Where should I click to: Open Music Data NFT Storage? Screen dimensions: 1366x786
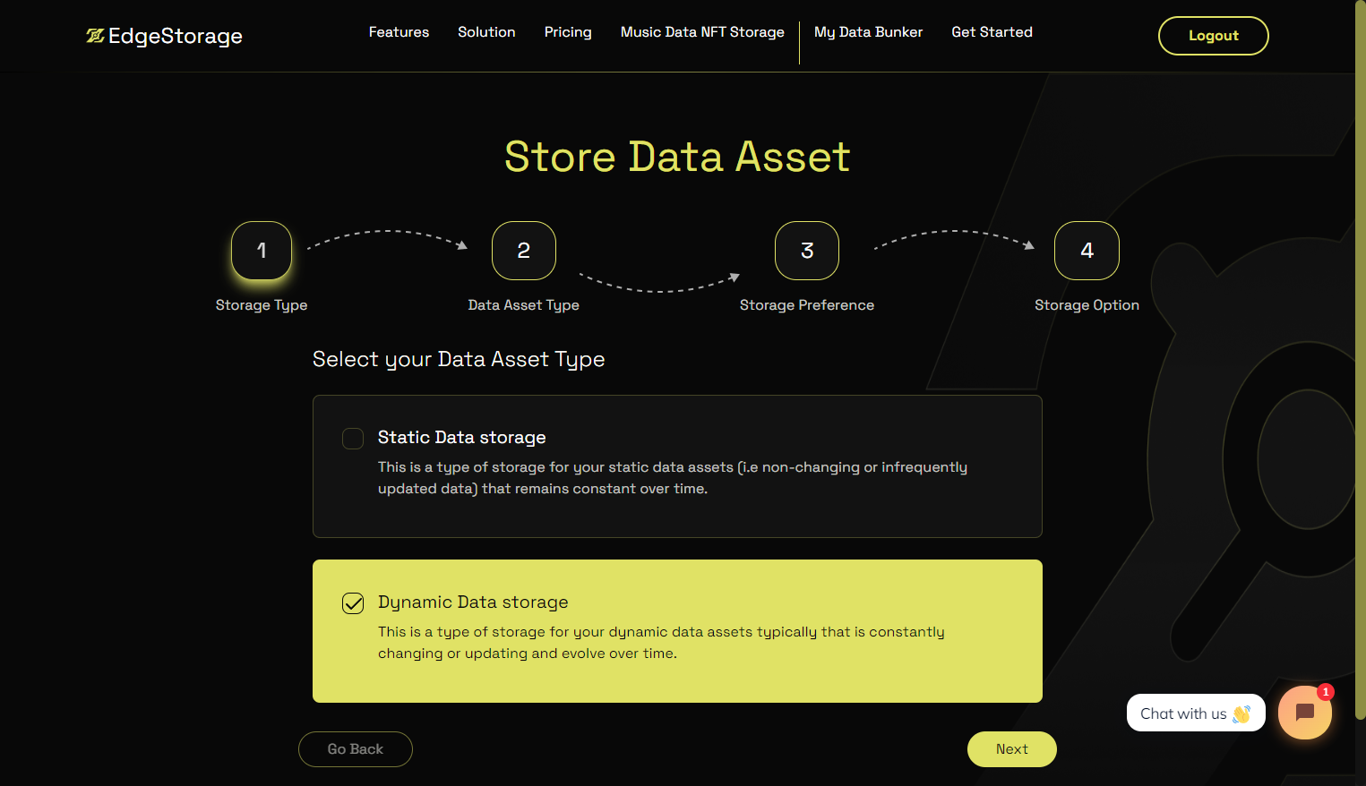click(702, 32)
